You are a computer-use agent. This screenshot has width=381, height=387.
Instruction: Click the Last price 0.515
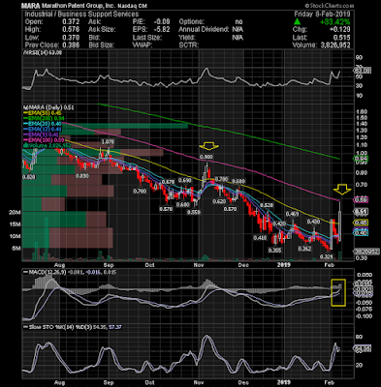point(341,38)
